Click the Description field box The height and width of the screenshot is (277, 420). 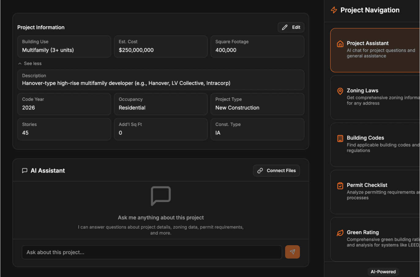pyautogui.click(x=160, y=80)
